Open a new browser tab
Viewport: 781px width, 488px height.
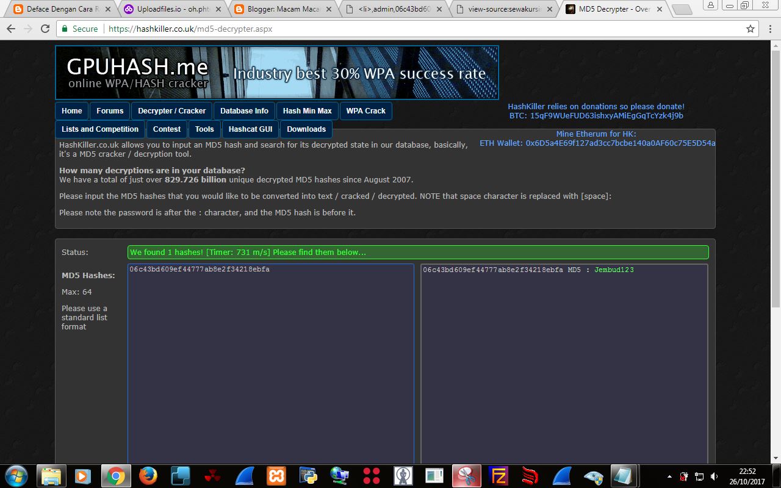pyautogui.click(x=682, y=10)
